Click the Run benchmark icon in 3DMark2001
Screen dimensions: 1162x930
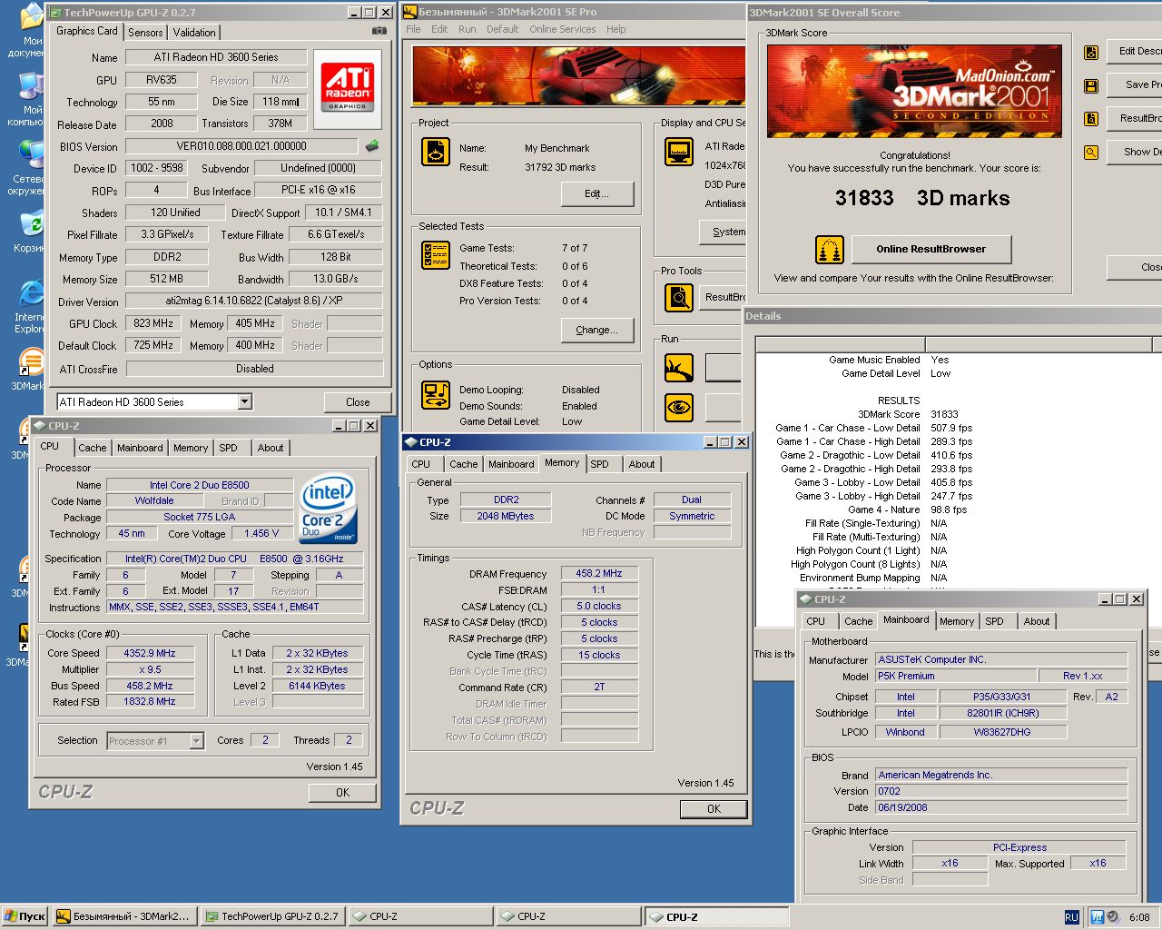pos(679,368)
